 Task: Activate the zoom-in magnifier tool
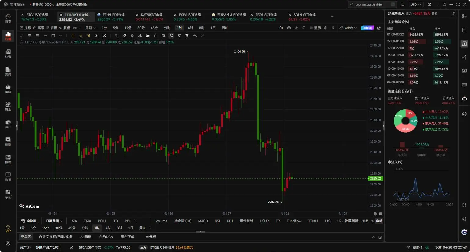[x=132, y=36]
